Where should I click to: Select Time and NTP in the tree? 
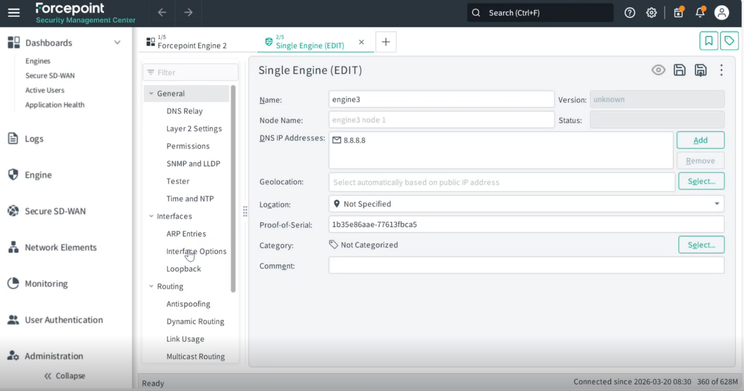pos(190,198)
